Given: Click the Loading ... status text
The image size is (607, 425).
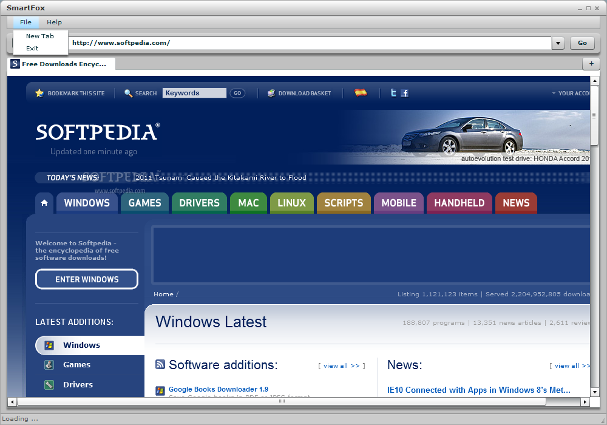Looking at the screenshot, I should coord(20,418).
